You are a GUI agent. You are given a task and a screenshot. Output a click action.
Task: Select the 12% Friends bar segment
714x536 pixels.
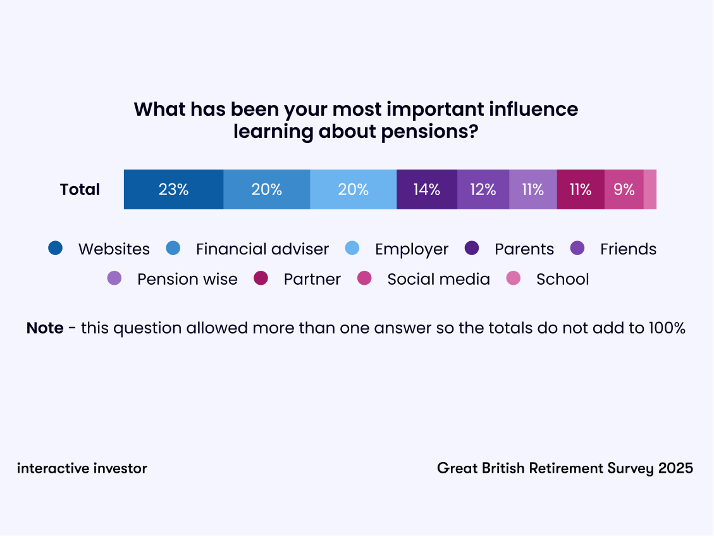tap(483, 189)
